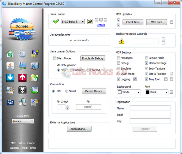Toggle the Tray Icon checkbox
182x154 pixels.
point(146,79)
